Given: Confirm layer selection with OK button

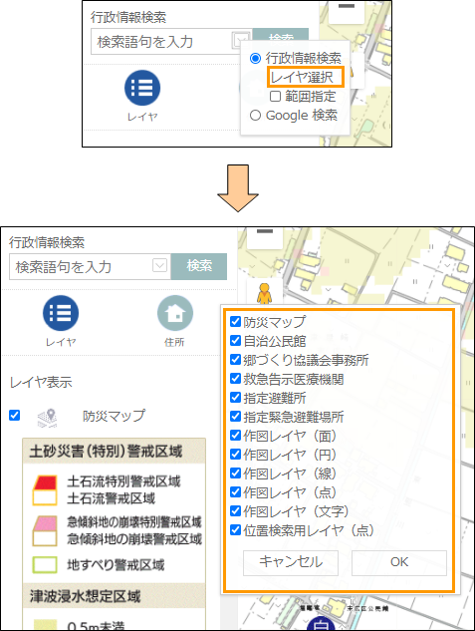Looking at the screenshot, I should [399, 562].
